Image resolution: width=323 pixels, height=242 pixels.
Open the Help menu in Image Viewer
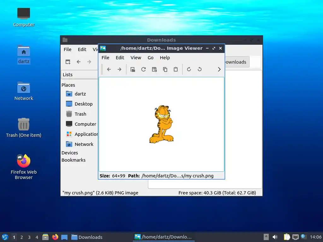coord(165,58)
